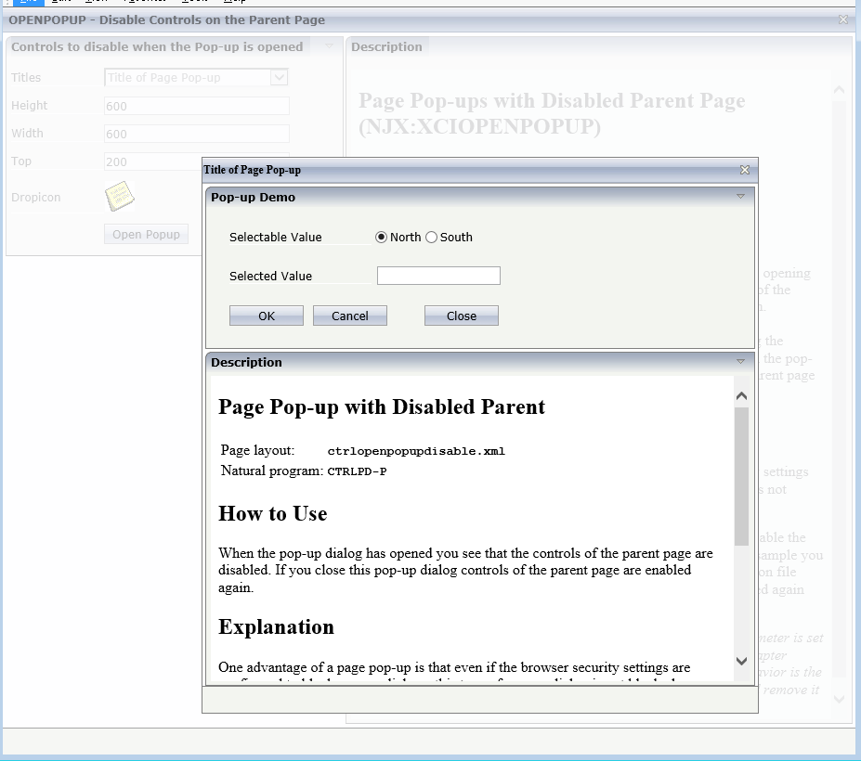Click the collapse chevron on the Pop-up Demo header
Screen dimensions: 861x761
coord(740,197)
